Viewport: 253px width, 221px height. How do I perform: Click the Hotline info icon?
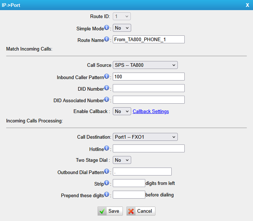pyautogui.click(x=107, y=148)
